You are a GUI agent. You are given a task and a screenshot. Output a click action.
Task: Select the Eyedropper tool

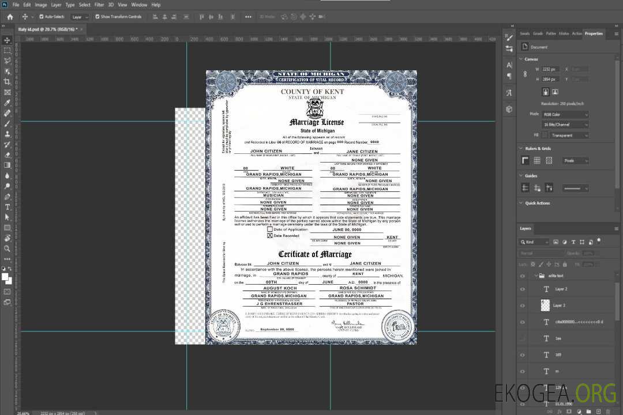[7, 103]
